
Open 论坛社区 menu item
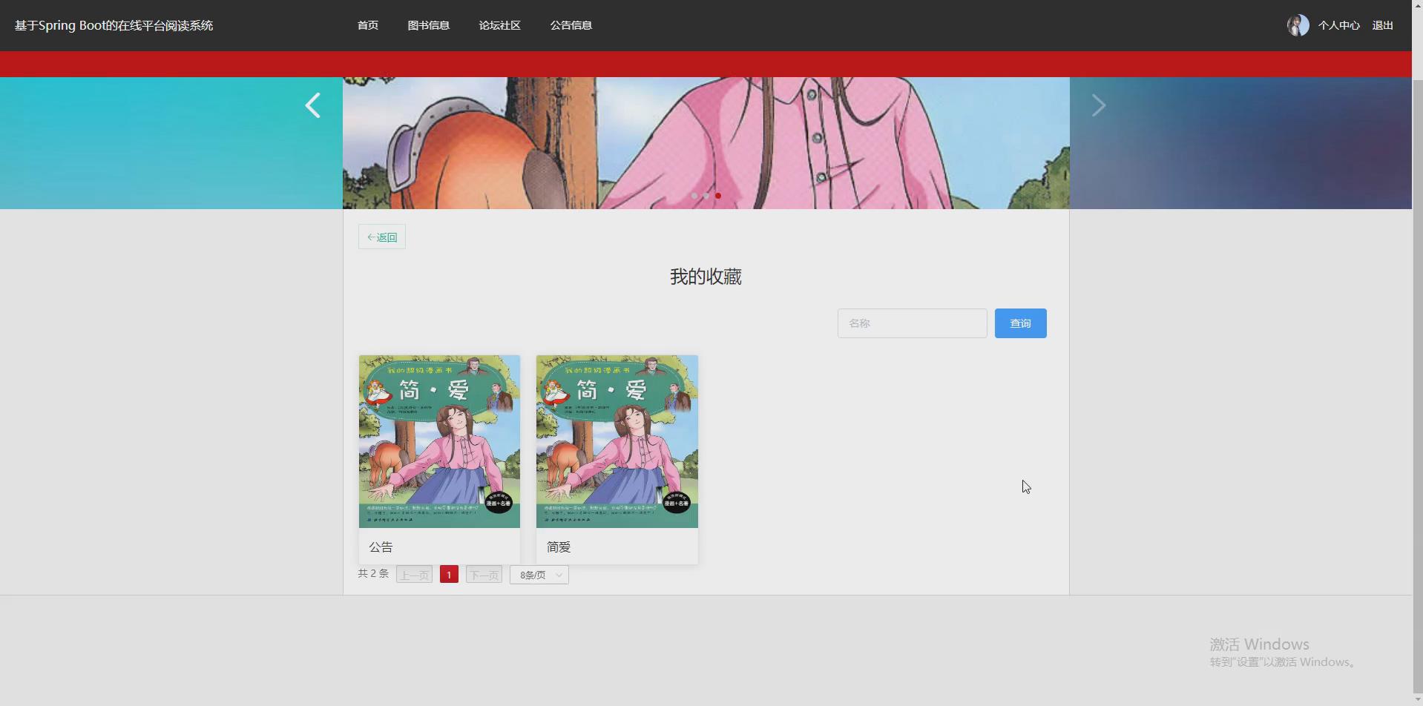click(500, 25)
